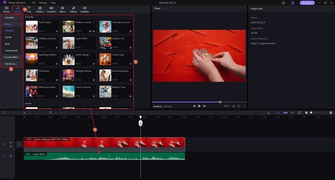Open the 16:9 aspect ratio dropdown
The width and height of the screenshot is (335, 180).
coord(227,106)
